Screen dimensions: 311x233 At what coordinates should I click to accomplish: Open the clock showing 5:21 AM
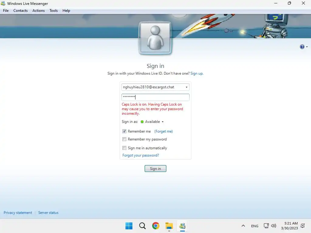click(x=289, y=226)
